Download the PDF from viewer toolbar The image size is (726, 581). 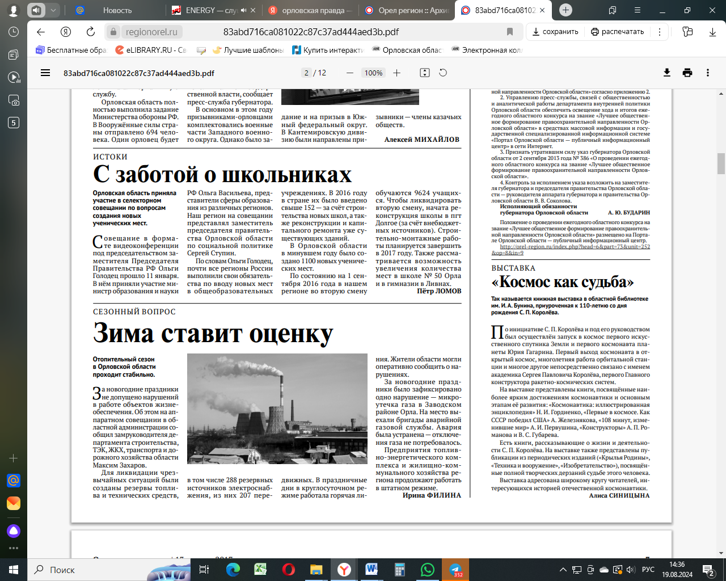coord(667,73)
